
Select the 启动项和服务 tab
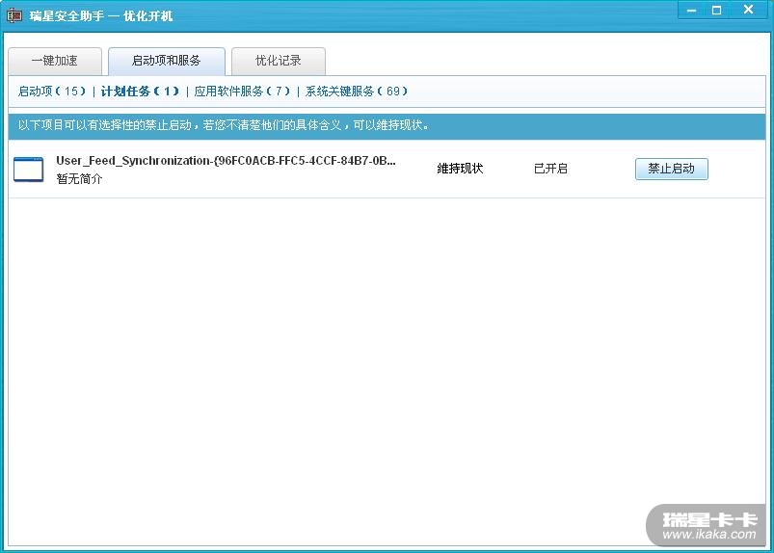tap(167, 61)
